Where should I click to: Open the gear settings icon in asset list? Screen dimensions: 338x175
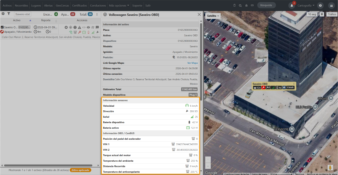3,14
